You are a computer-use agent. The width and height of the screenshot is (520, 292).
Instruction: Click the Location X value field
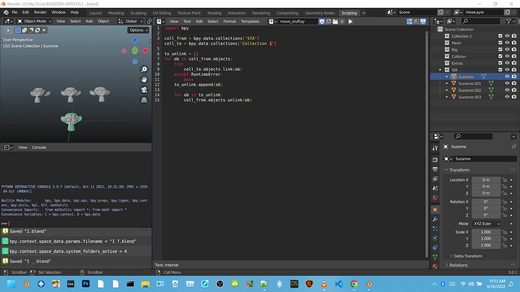486,179
